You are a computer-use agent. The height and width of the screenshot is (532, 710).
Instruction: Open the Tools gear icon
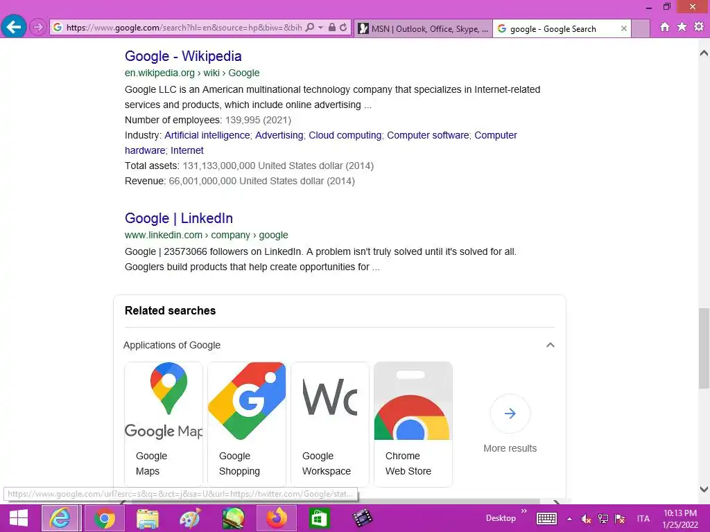(x=699, y=27)
